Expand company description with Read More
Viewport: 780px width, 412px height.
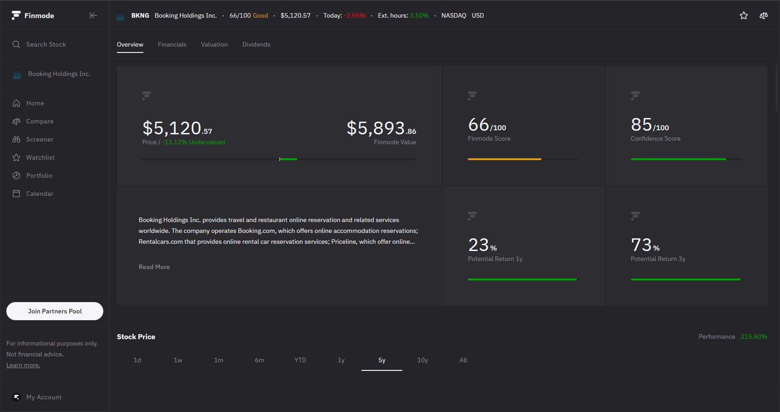[154, 267]
